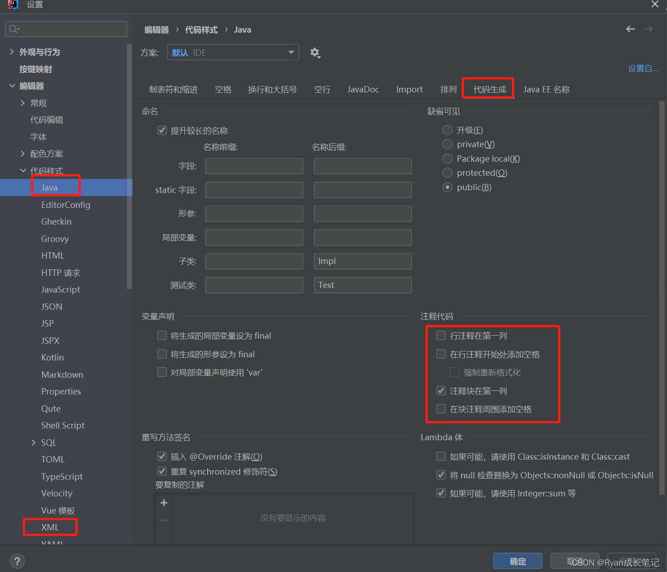Click the scheme gear settings icon
The width and height of the screenshot is (667, 572).
[x=315, y=53]
